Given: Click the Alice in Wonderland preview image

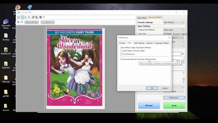Looking at the screenshot, I should 75,67.
